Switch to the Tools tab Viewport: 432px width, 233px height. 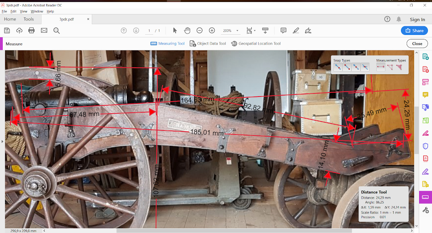pyautogui.click(x=29, y=19)
